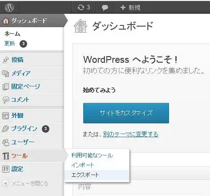
Task: Select エクスポート in the flyout
Action: [85, 175]
